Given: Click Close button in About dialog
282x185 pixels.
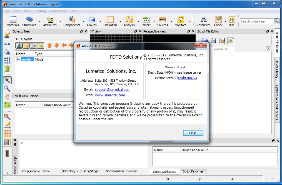Looking at the screenshot, I should pyautogui.click(x=193, y=133).
